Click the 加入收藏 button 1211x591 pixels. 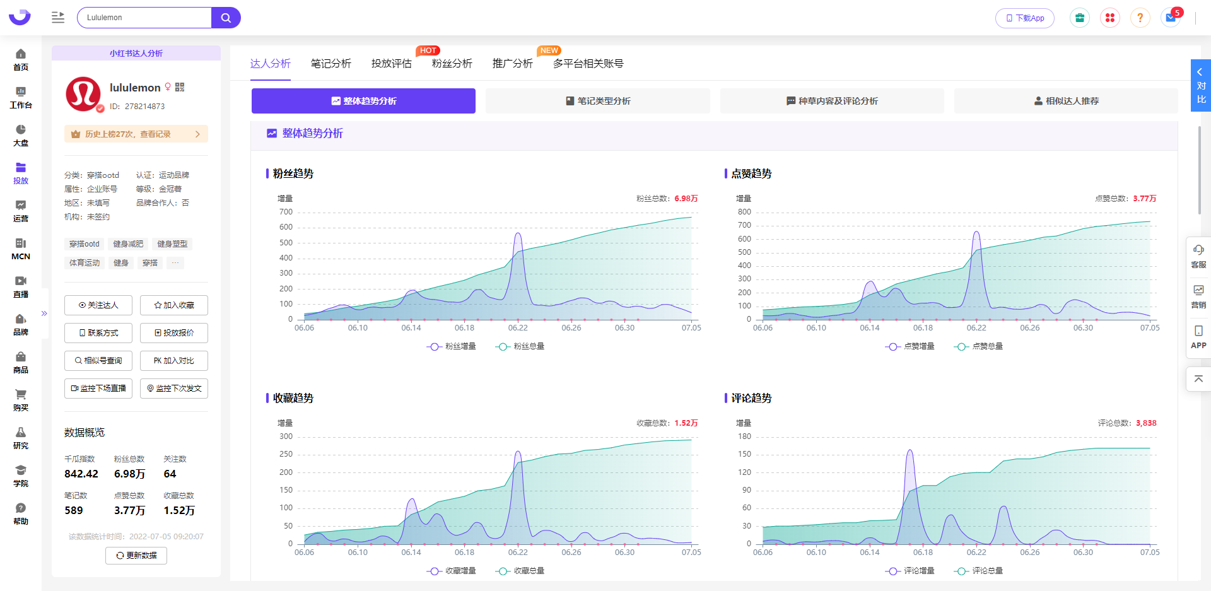(x=174, y=305)
